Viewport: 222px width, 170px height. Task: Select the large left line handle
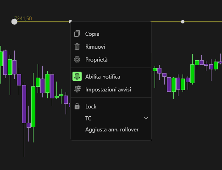click(14, 22)
